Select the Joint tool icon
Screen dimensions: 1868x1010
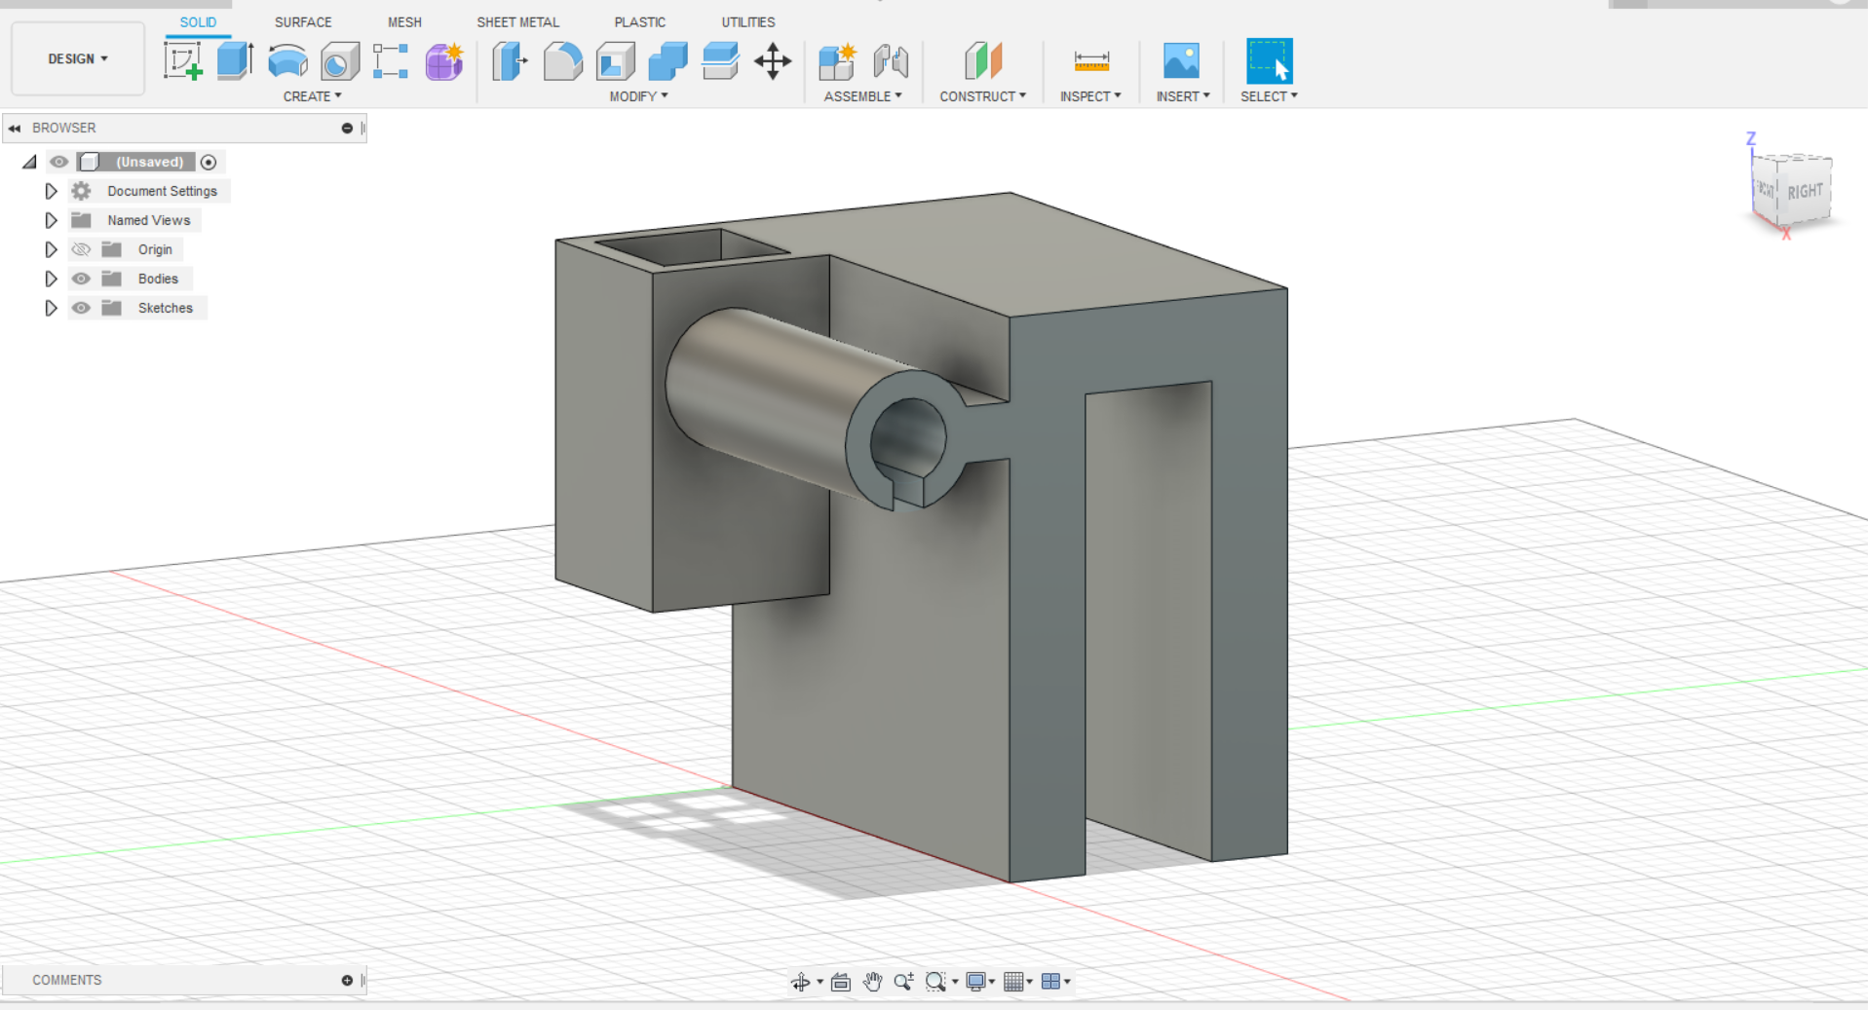tap(891, 61)
